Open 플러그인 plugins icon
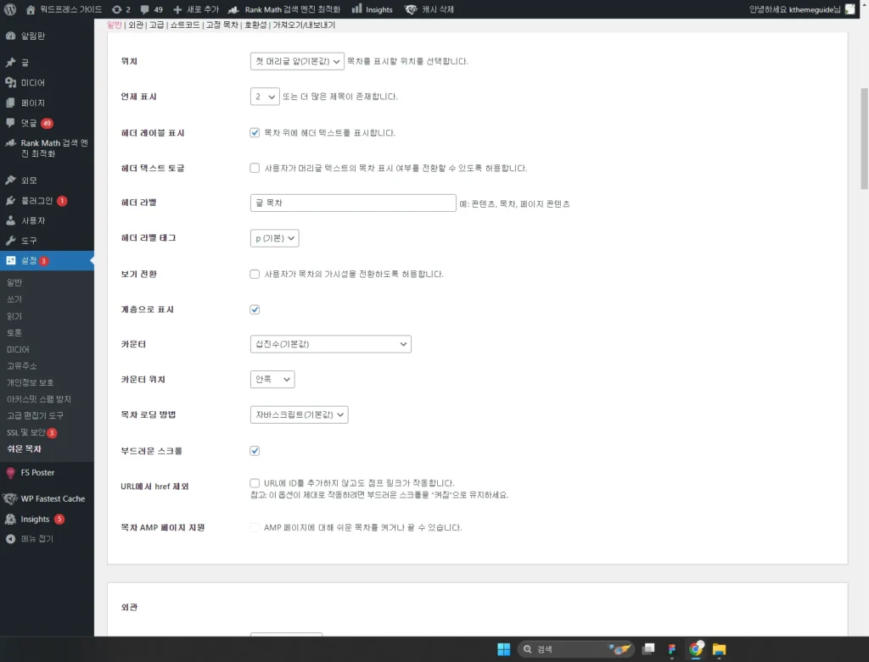 click(x=10, y=200)
